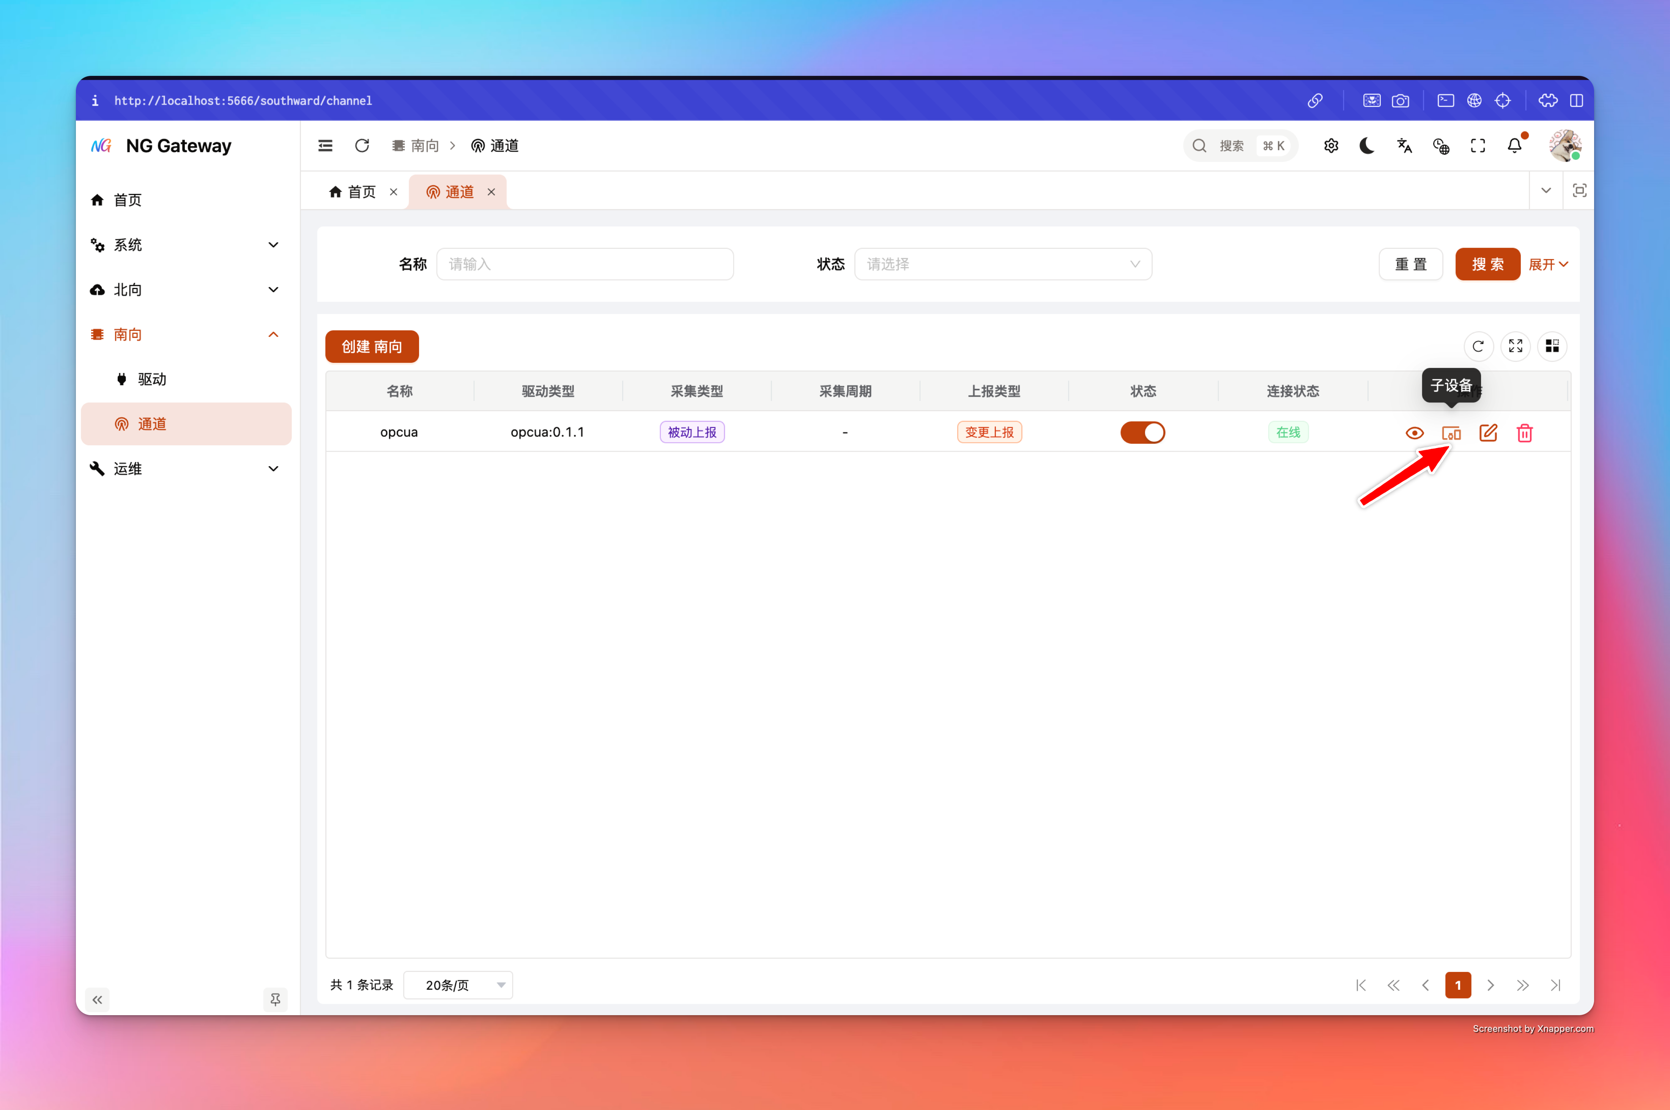Viewport: 1670px width, 1110px height.
Task: Delete the opcua channel
Action: (x=1525, y=432)
